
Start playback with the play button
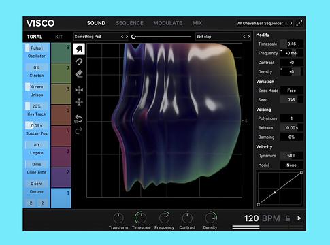click(x=299, y=218)
